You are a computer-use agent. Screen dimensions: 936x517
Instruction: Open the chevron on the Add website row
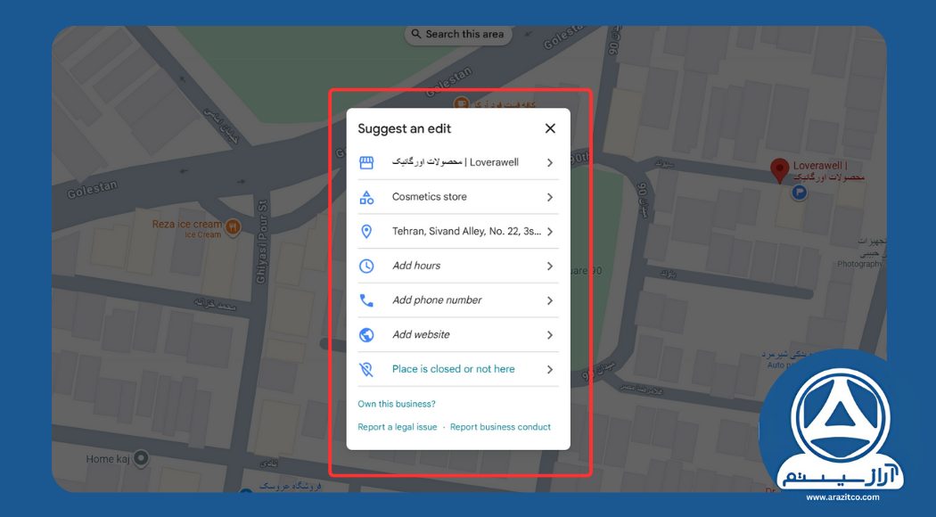pyautogui.click(x=550, y=335)
